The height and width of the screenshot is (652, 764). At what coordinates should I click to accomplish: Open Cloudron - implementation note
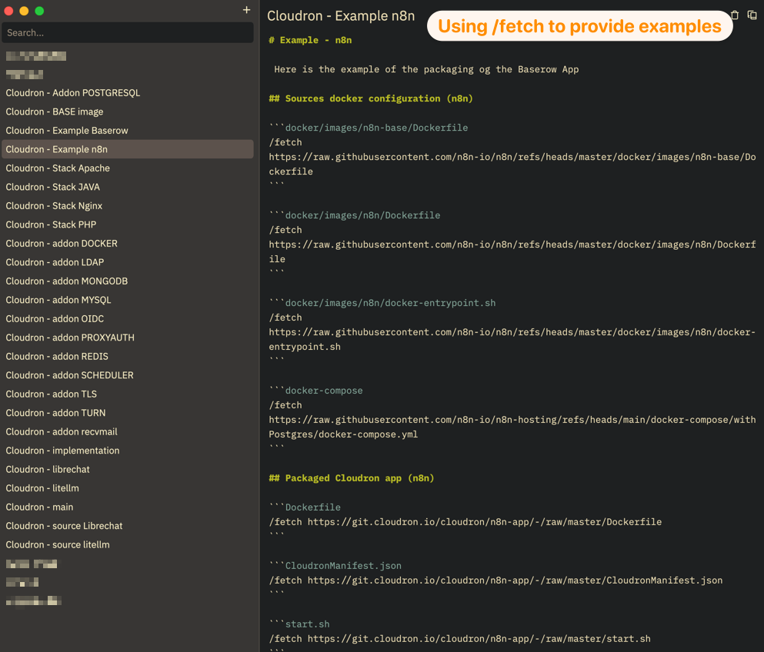point(128,451)
